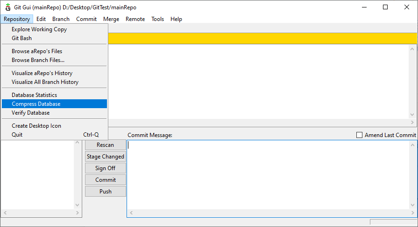Select Visualize All Branch History
Image resolution: width=418 pixels, height=227 pixels.
coord(54,82)
